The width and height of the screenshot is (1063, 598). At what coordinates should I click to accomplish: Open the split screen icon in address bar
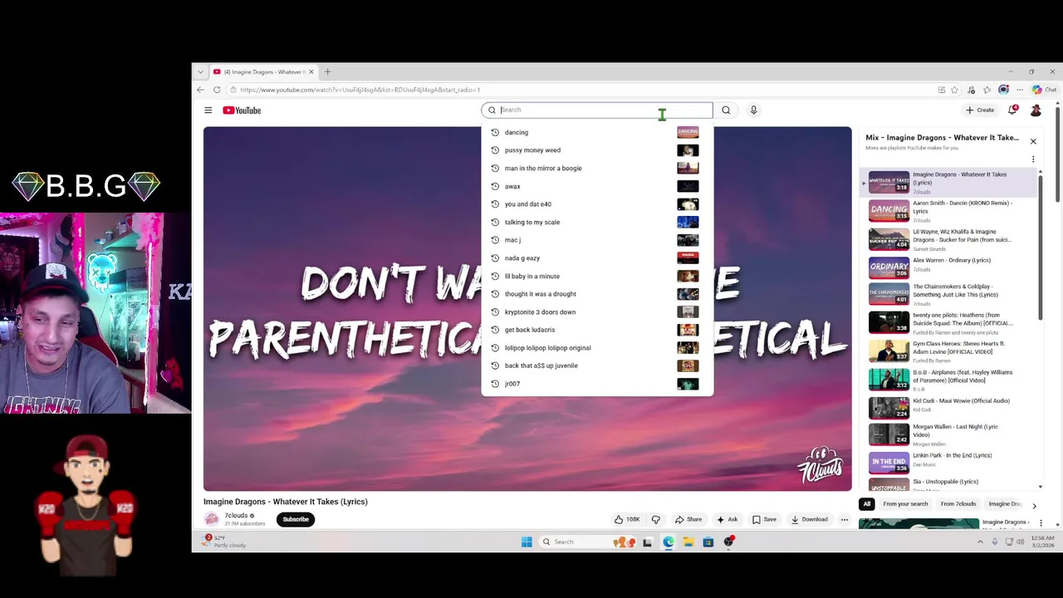click(x=941, y=90)
